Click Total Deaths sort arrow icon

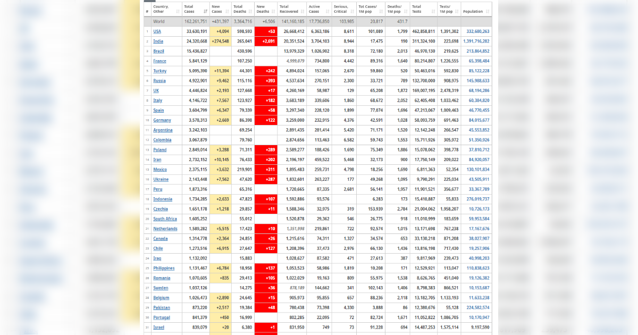point(251,12)
